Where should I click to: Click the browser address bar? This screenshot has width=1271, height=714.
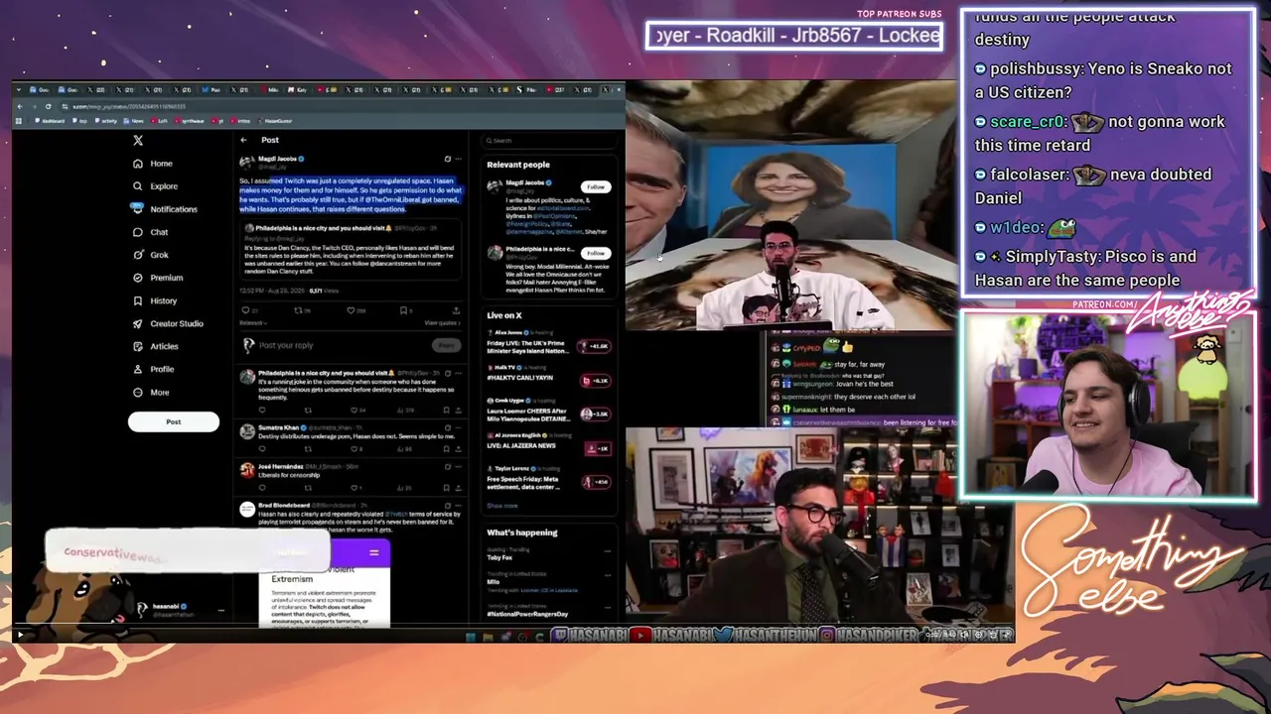click(330, 106)
